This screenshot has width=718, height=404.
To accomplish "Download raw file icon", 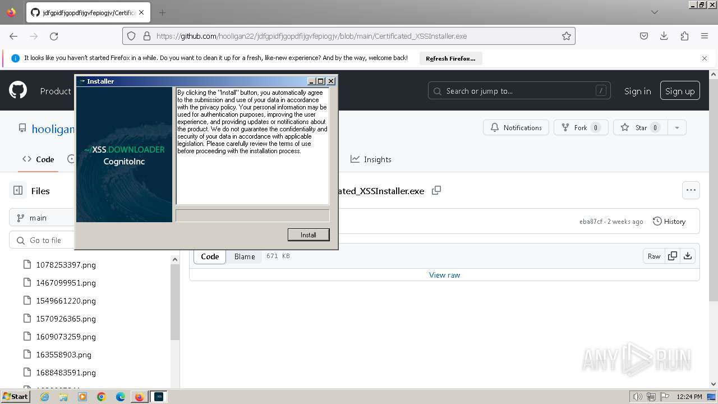I will [688, 256].
